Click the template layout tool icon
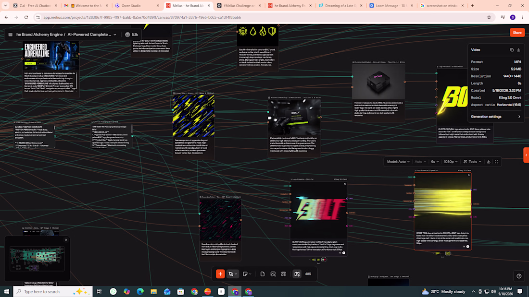This screenshot has height=297, width=529. tap(283, 274)
